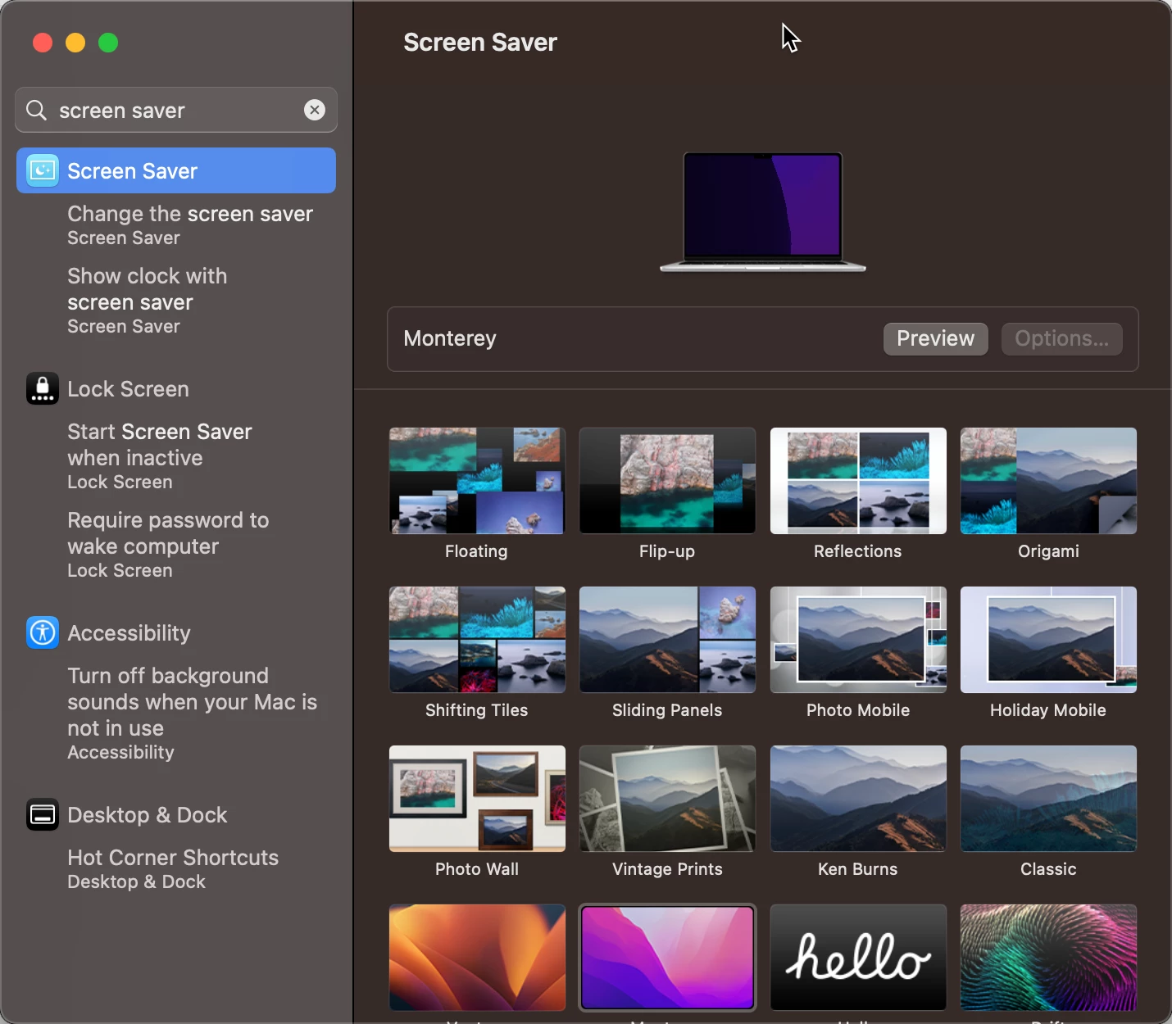Open Turn off background sounds result
1172x1024 pixels.
click(192, 713)
